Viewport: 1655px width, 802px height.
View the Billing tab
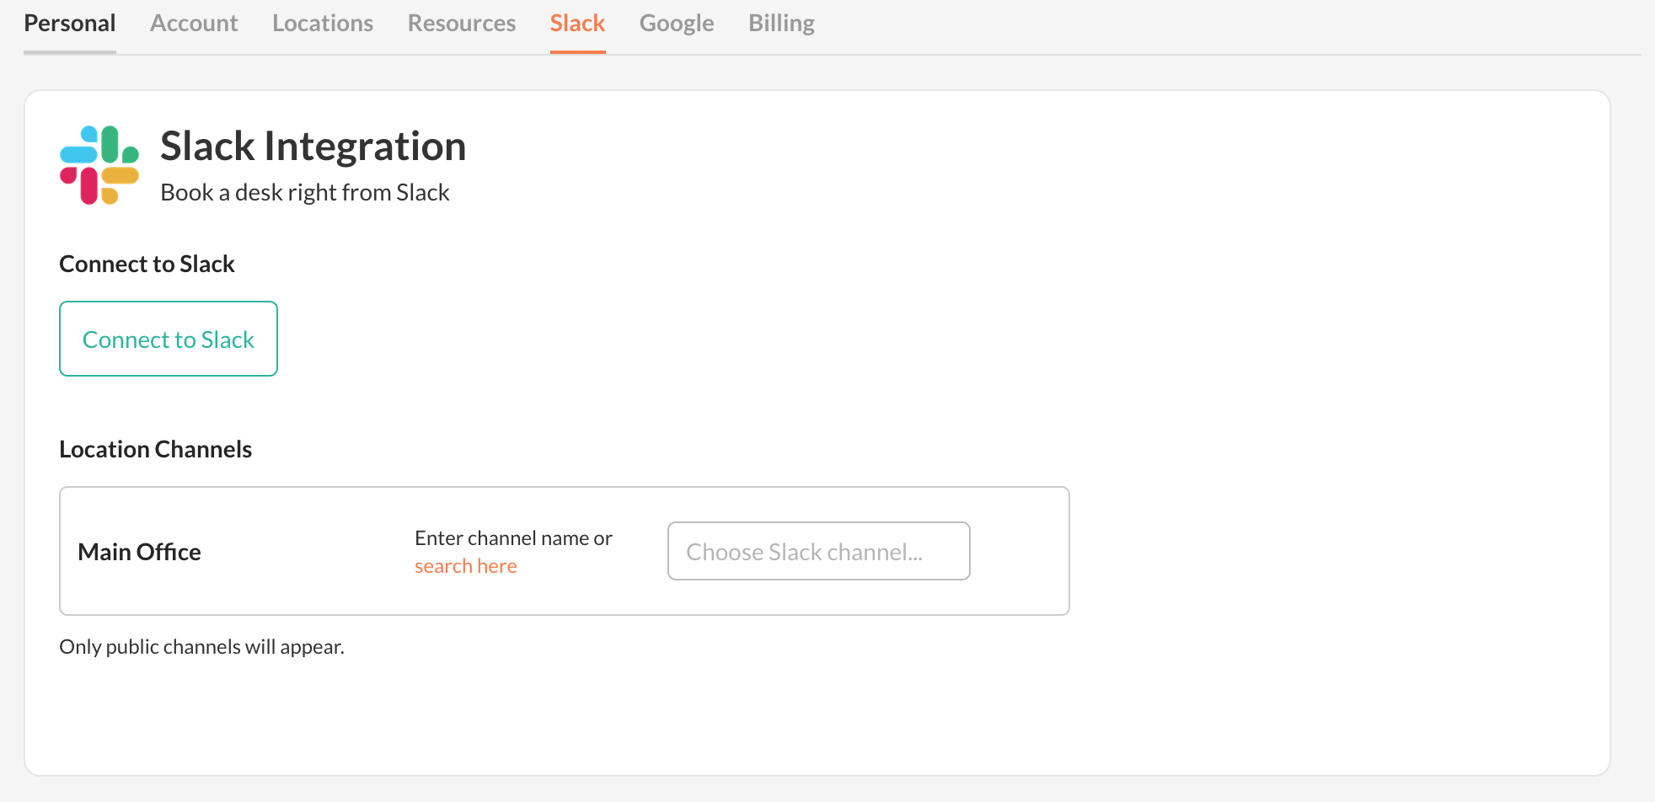(x=781, y=24)
